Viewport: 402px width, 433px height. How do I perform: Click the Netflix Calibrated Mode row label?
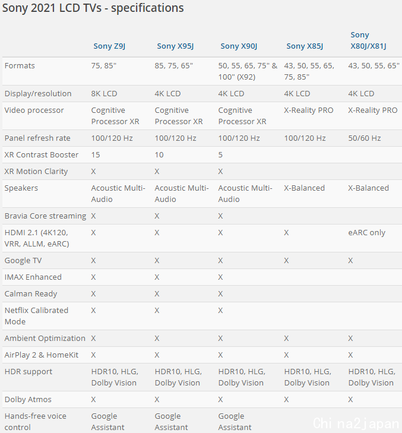(x=36, y=316)
